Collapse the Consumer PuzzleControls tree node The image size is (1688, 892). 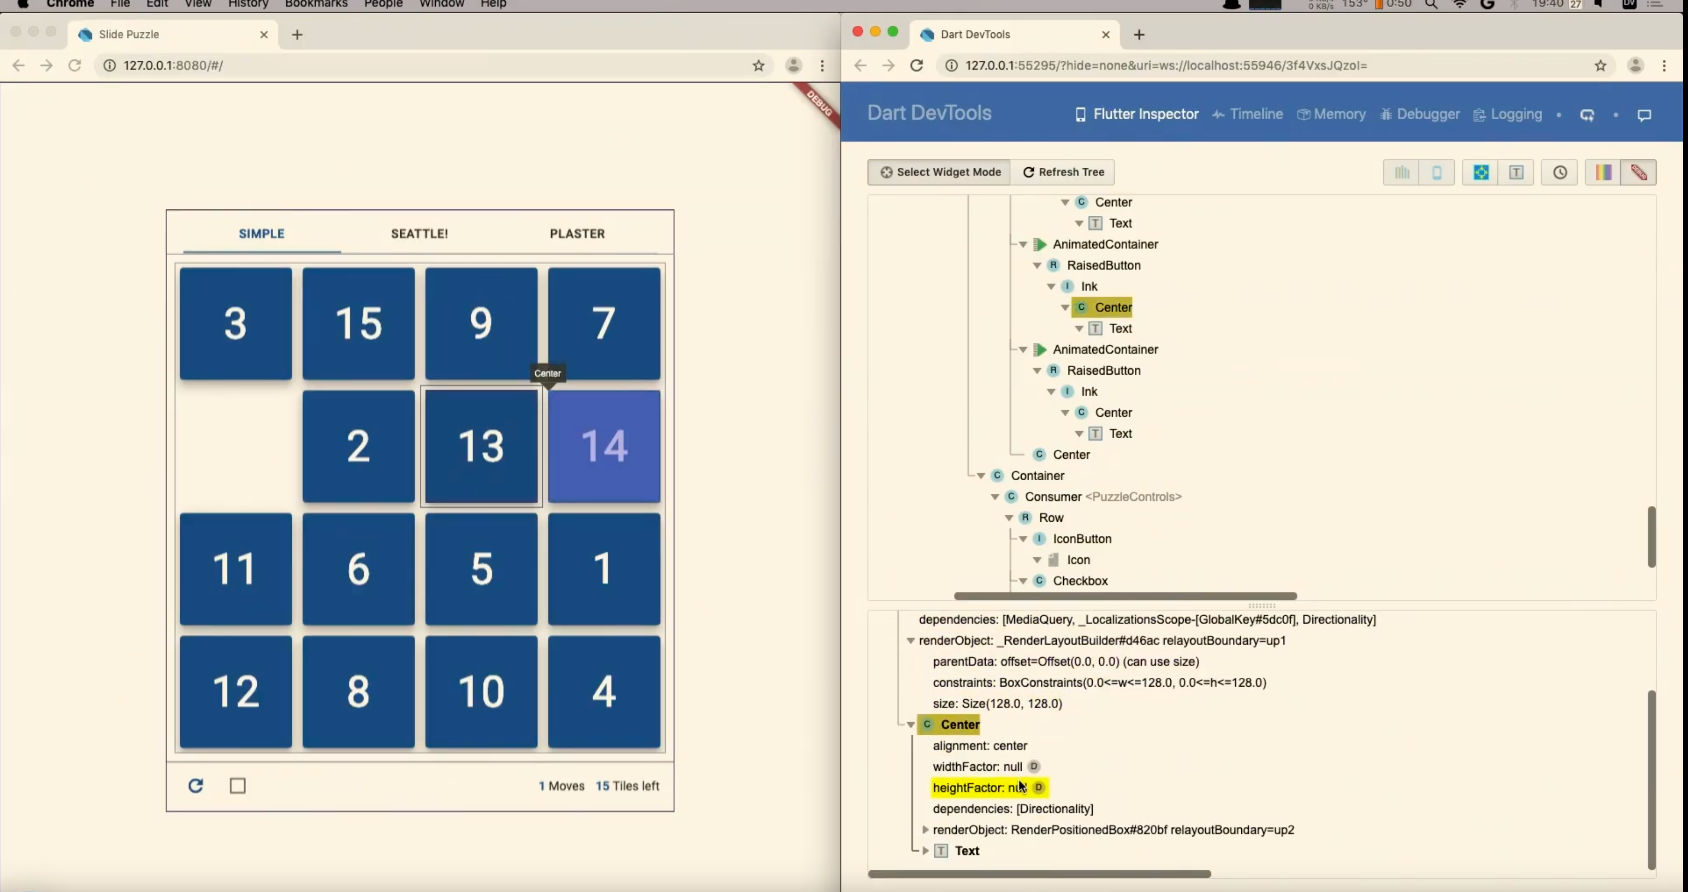pos(995,497)
